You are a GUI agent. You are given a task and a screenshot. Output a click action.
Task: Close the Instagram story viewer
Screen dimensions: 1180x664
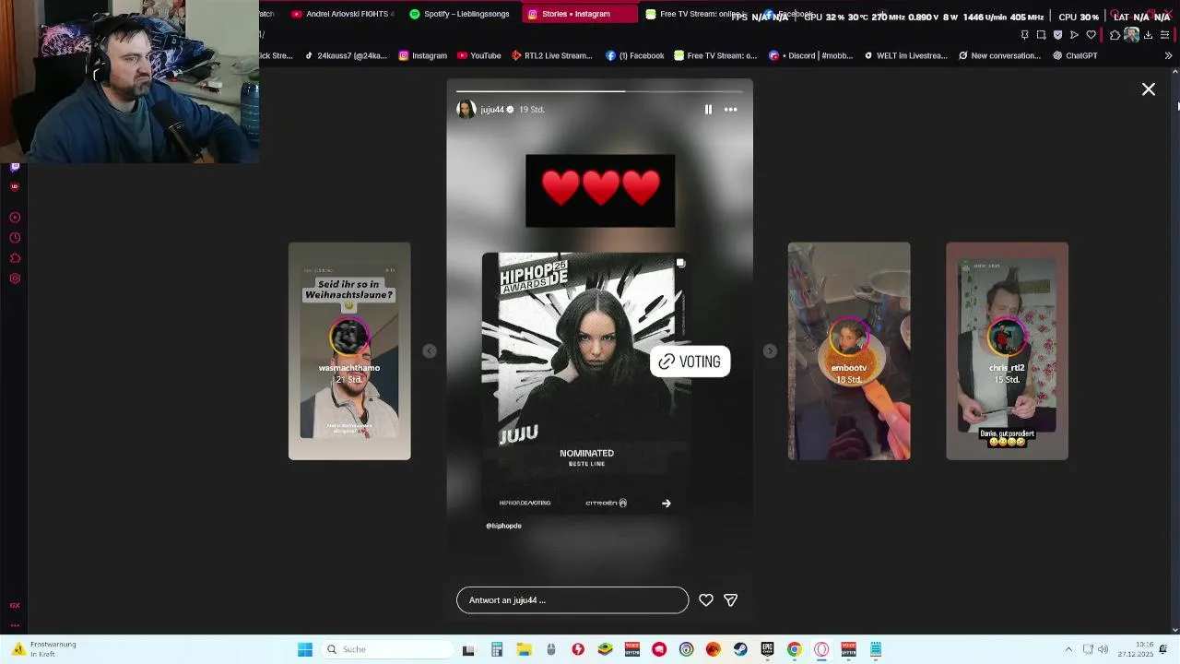coord(1149,89)
